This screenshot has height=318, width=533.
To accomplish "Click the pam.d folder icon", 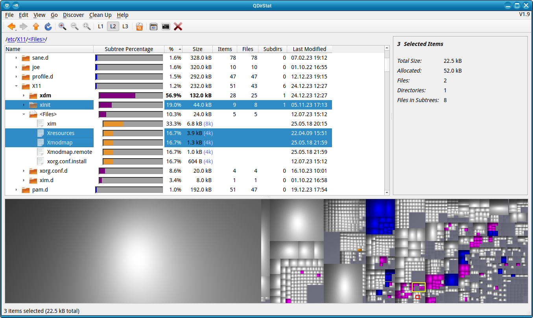I will (x=26, y=190).
